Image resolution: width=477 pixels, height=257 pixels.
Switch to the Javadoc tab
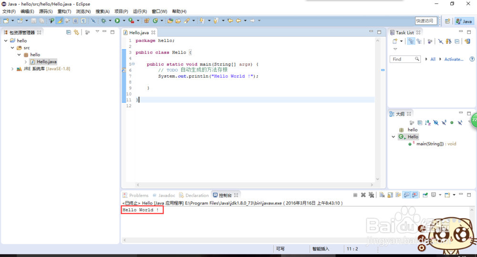tap(164, 195)
